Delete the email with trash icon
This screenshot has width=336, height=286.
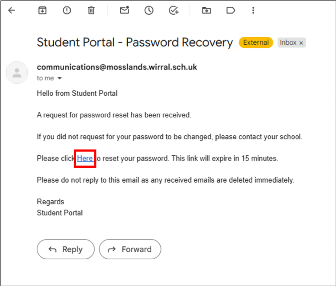pos(91,10)
